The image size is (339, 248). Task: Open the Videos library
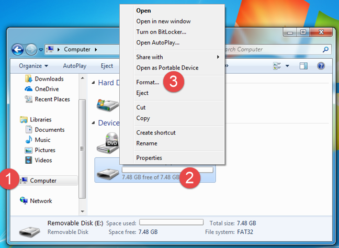tap(39, 160)
